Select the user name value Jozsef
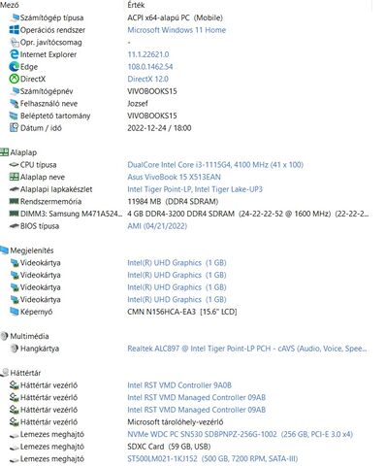This screenshot has width=386, height=466. click(x=138, y=104)
